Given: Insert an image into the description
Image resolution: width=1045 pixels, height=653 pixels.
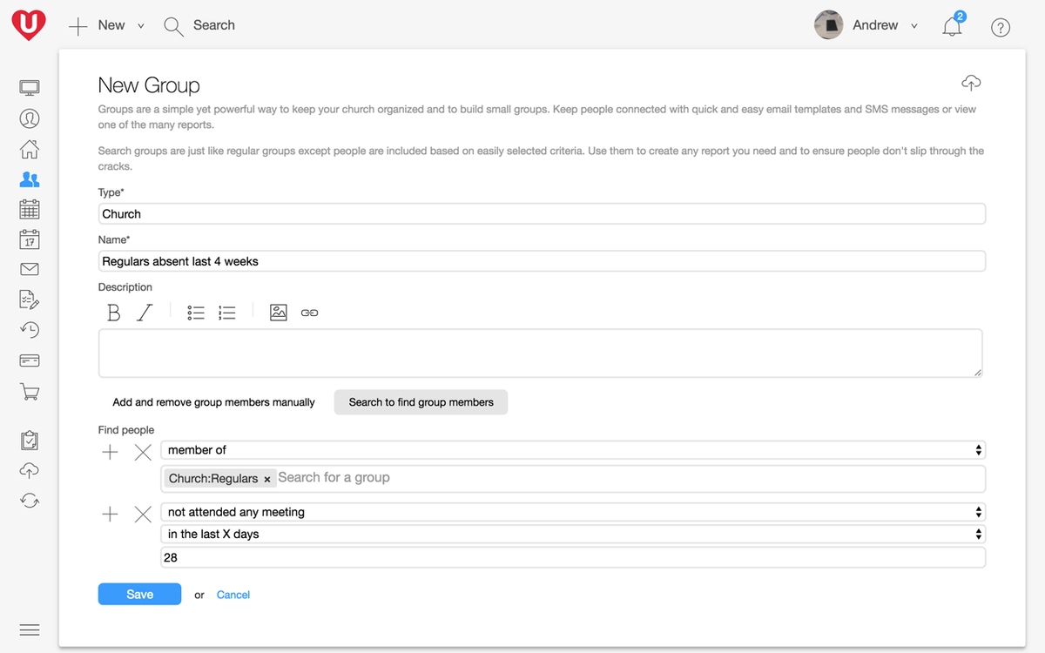Looking at the screenshot, I should click(x=279, y=313).
